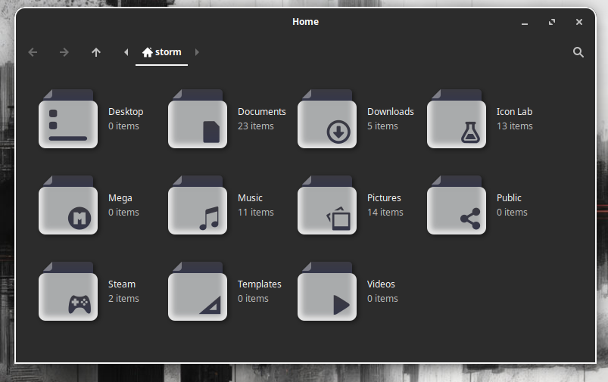The width and height of the screenshot is (608, 382).
Task: Go back with the left arrow
Action: point(33,52)
